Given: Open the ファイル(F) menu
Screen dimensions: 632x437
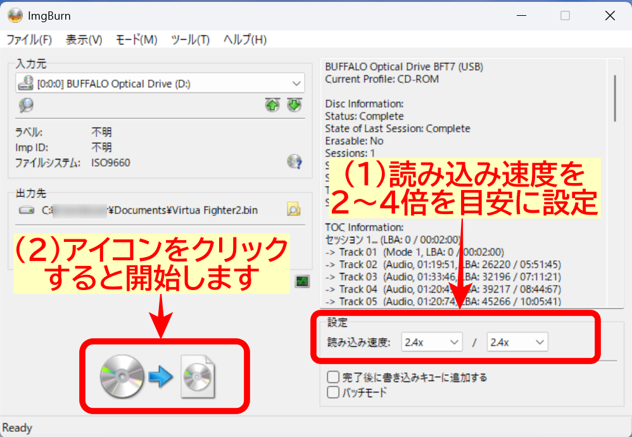Looking at the screenshot, I should click(x=29, y=39).
